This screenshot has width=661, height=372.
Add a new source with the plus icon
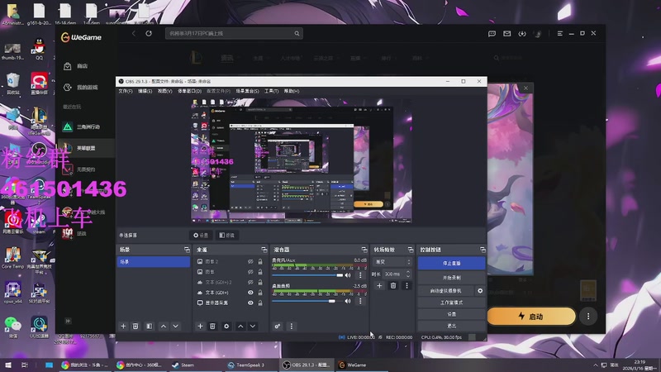(200, 326)
